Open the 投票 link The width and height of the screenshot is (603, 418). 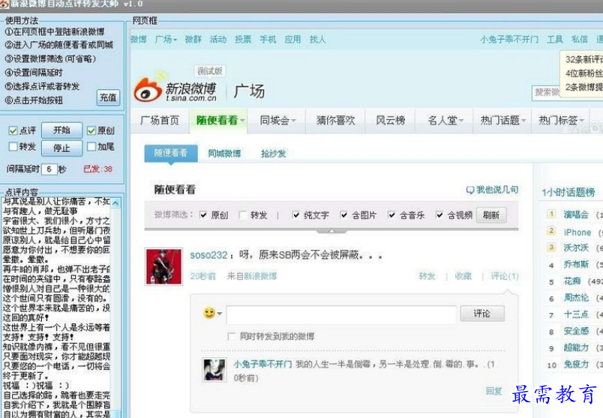243,39
